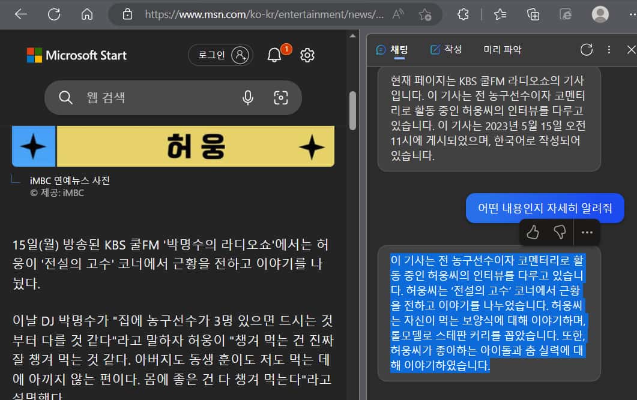Click the 현재 페이지는 KBS 쿨FM response bubble
Screen dimensions: 637x400
point(489,118)
